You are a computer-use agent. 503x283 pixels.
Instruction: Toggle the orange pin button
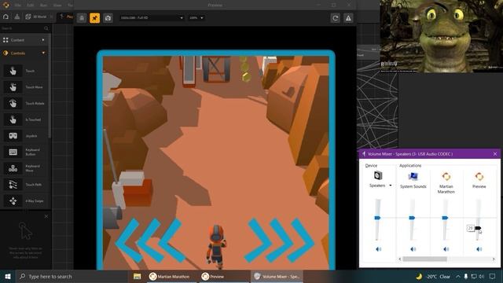[x=94, y=18]
